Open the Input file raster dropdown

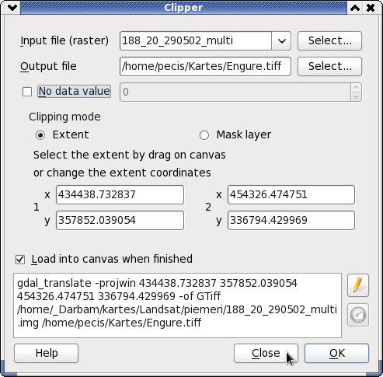(x=281, y=41)
